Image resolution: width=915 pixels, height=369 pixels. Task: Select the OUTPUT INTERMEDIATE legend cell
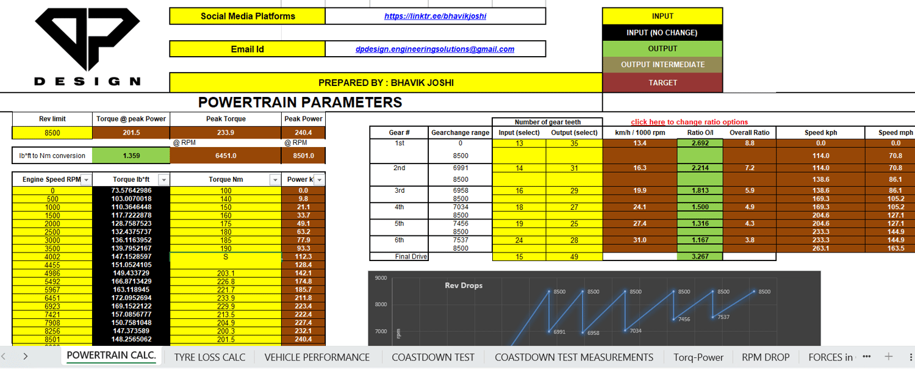click(662, 65)
